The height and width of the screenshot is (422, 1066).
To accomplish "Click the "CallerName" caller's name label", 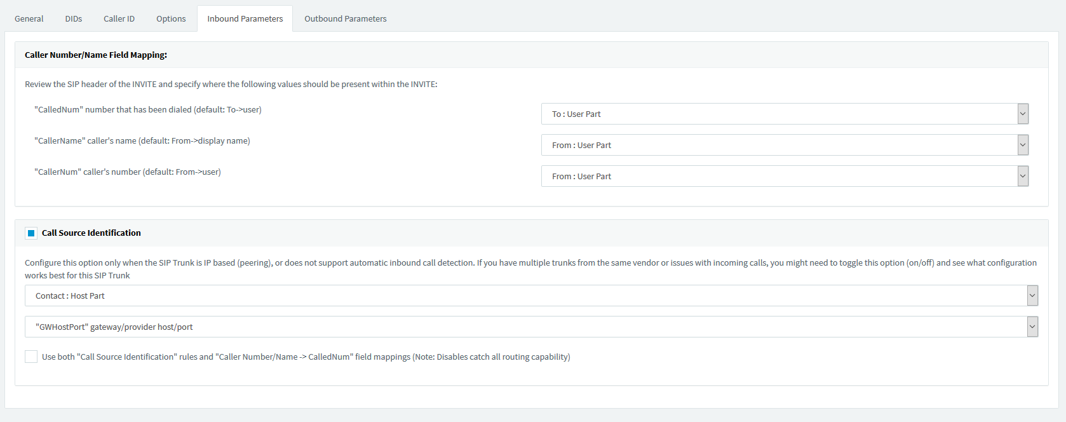I will tap(142, 141).
